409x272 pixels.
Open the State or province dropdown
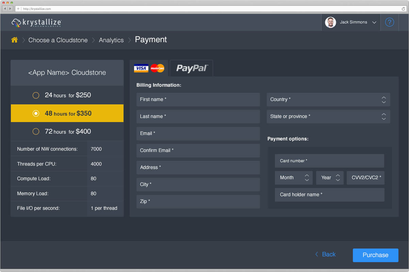[328, 117]
